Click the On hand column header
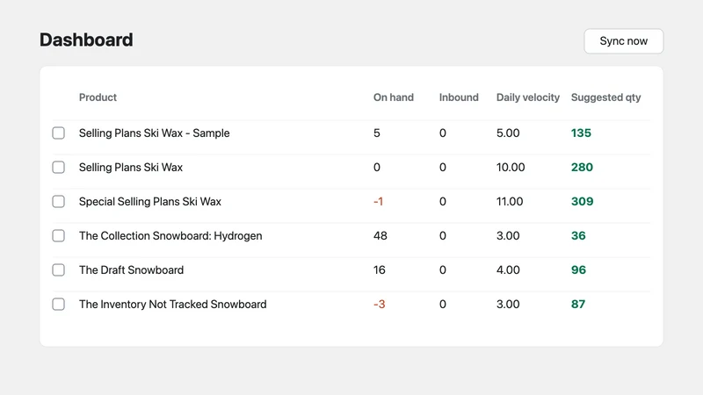Image resolution: width=703 pixels, height=395 pixels. pos(393,97)
